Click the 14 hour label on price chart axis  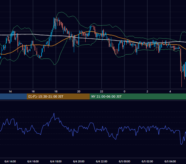point(10,92)
